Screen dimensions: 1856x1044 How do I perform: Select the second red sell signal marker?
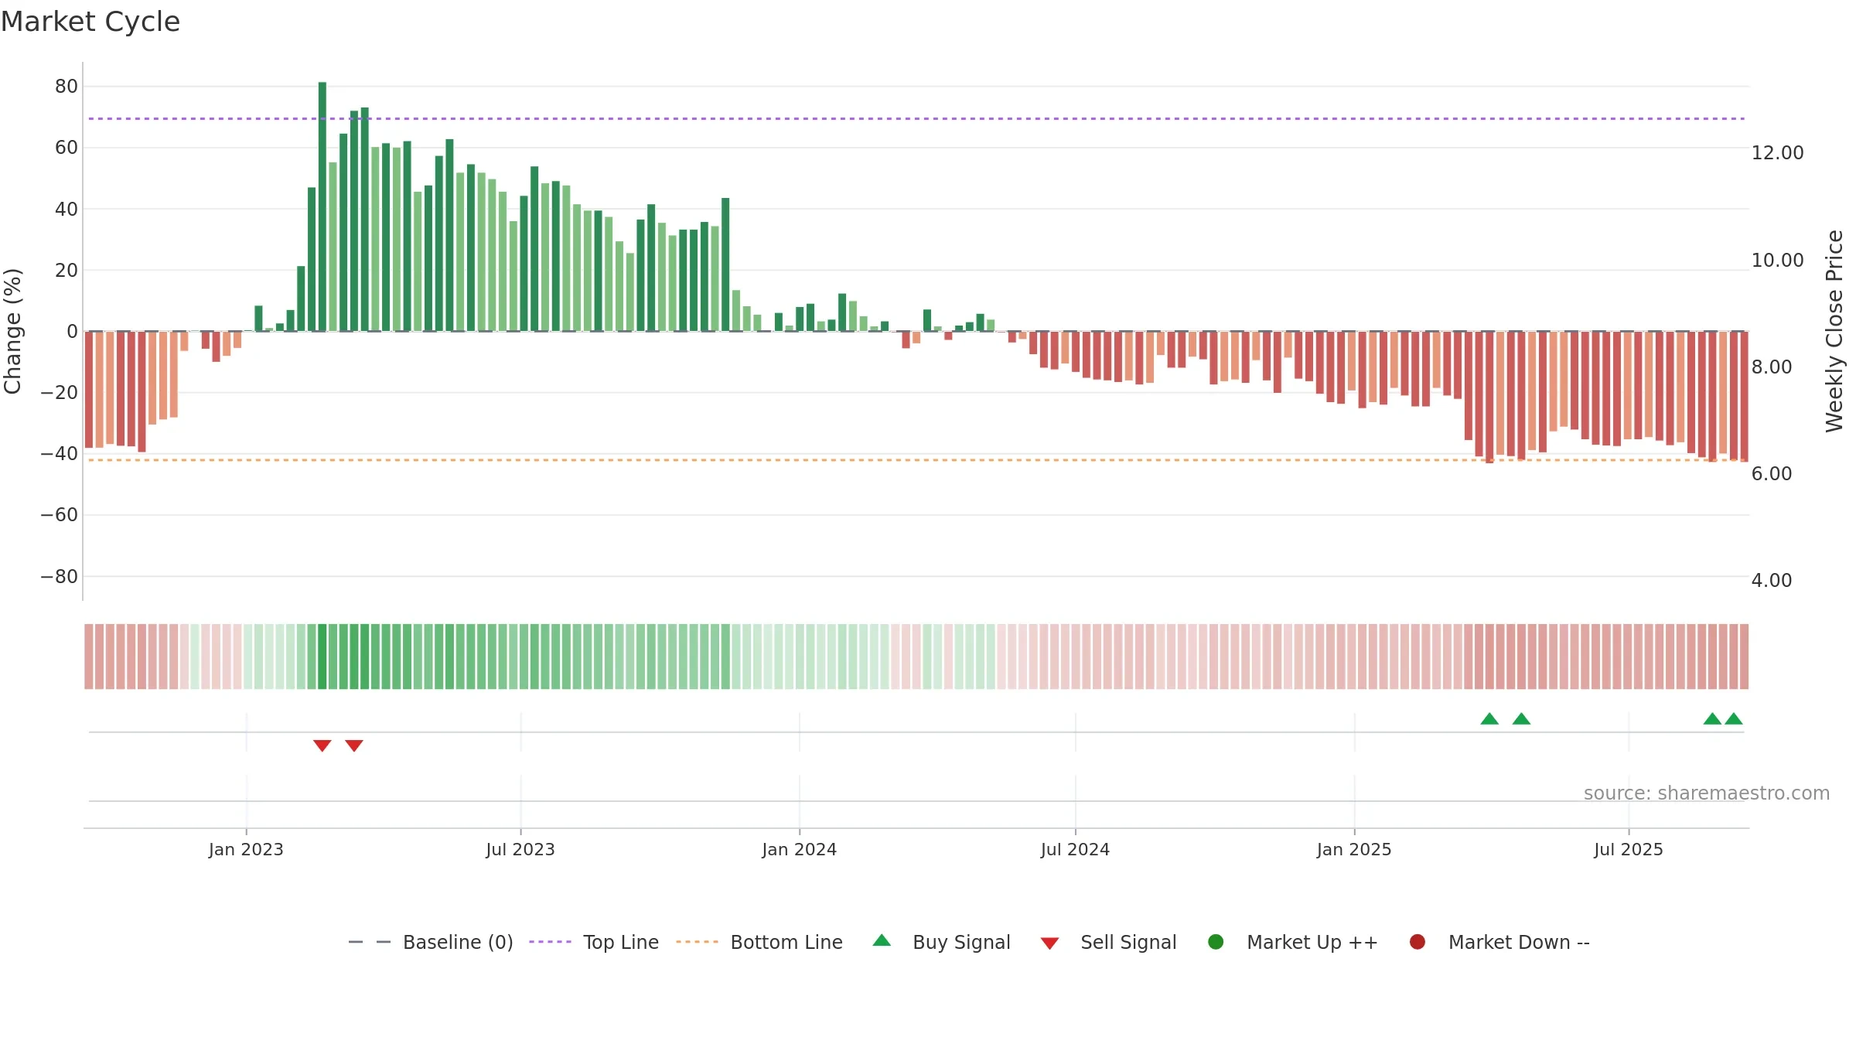pyautogui.click(x=354, y=745)
